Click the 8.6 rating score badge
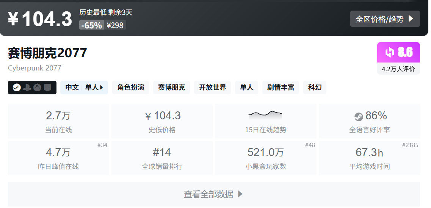 pos(398,52)
